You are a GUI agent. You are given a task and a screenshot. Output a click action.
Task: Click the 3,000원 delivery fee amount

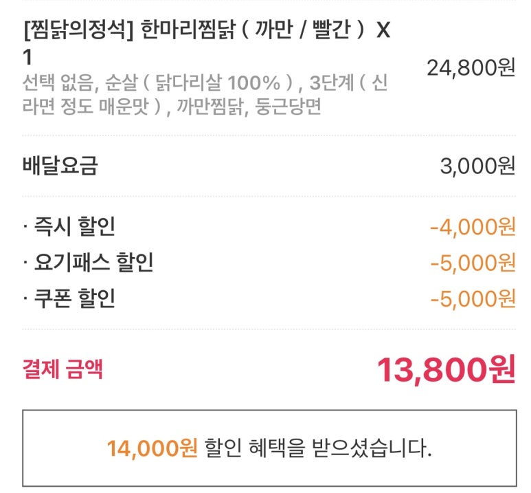tap(477, 166)
